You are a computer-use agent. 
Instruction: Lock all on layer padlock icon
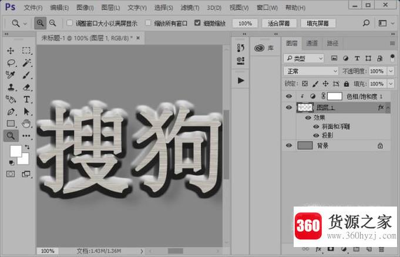pyautogui.click(x=346, y=84)
